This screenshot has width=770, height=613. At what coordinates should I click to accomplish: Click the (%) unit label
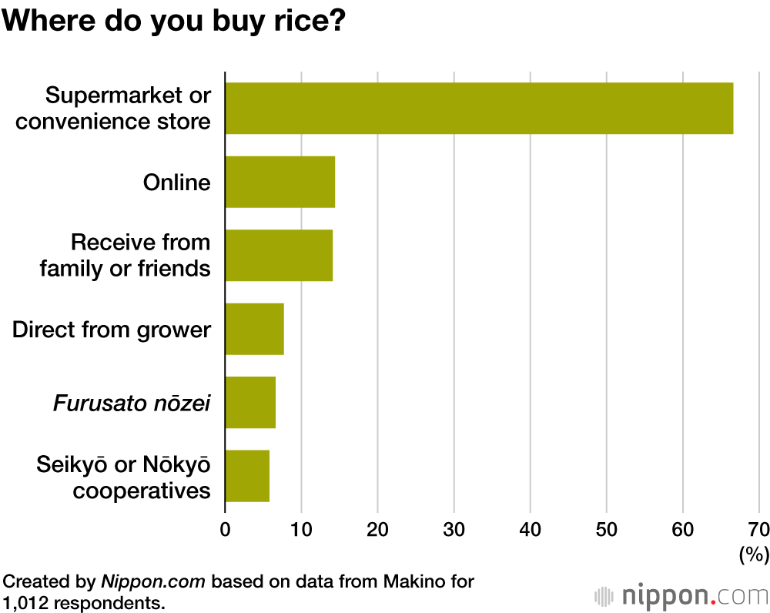753,554
